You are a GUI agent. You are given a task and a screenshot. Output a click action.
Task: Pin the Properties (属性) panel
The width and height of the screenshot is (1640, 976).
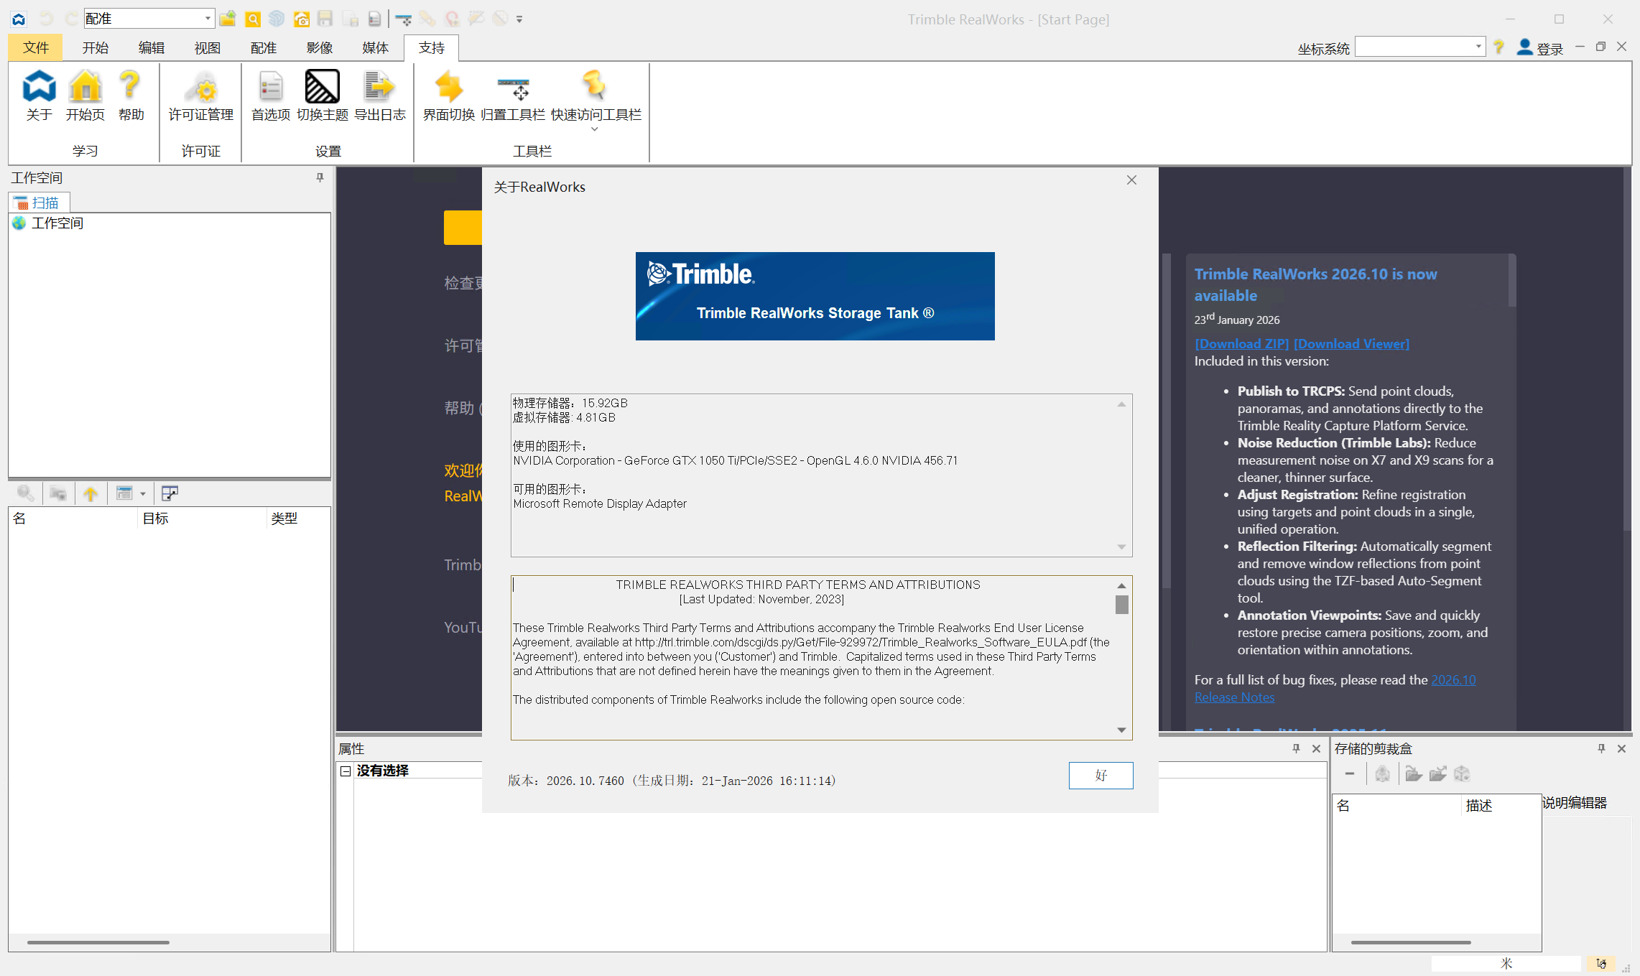tap(1296, 748)
